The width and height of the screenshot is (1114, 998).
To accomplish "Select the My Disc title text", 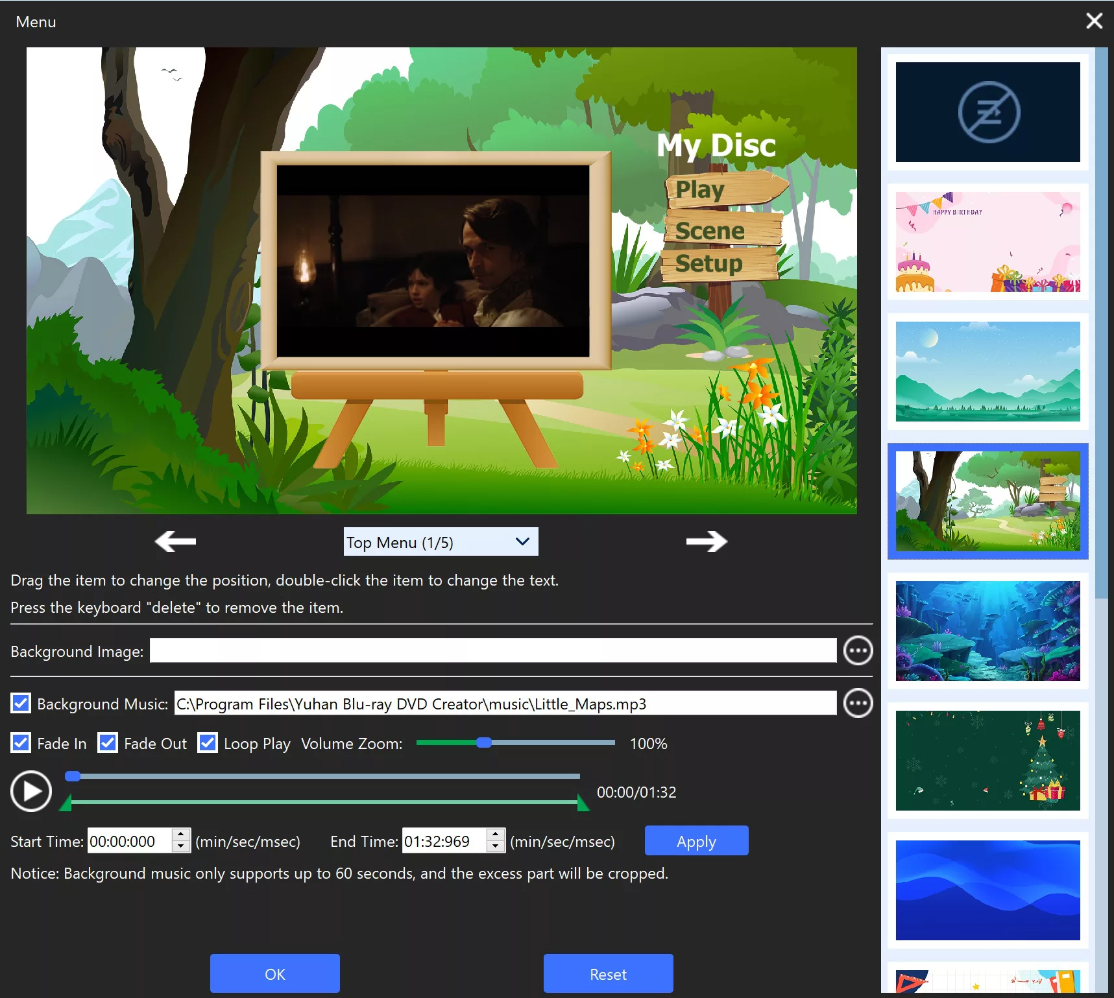I will coord(716,145).
